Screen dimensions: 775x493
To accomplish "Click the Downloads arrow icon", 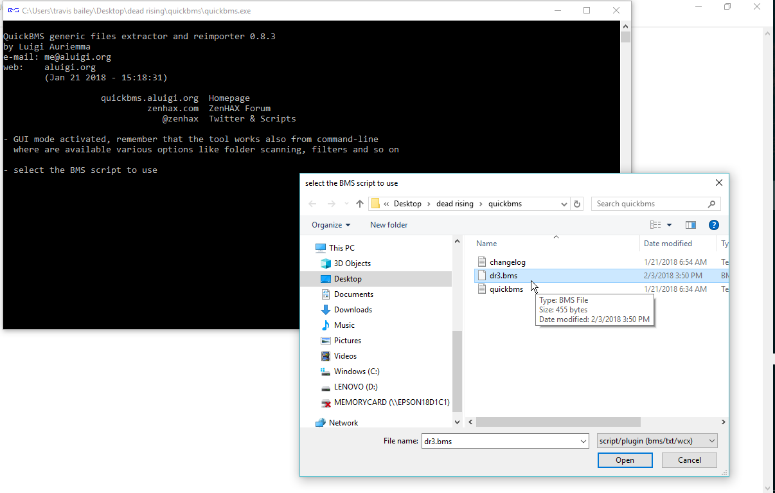I will click(326, 310).
